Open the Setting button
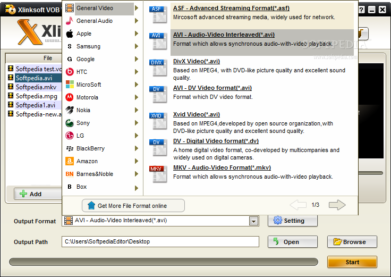Viewport: 391px width, 277px height. [293, 221]
